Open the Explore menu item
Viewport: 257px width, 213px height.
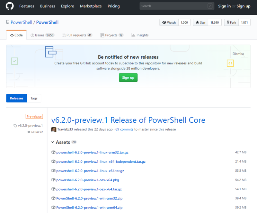pyautogui.click(x=67, y=6)
